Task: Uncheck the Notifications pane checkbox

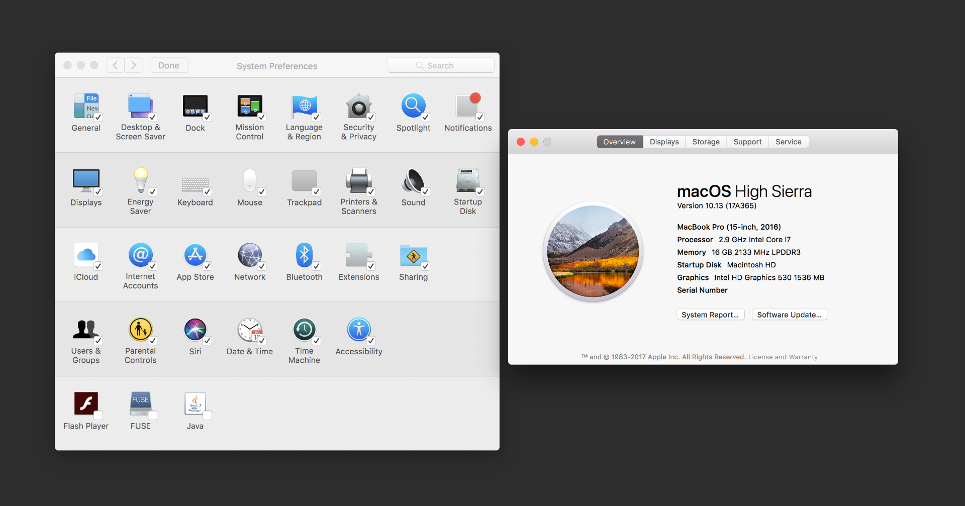Action: (480, 117)
